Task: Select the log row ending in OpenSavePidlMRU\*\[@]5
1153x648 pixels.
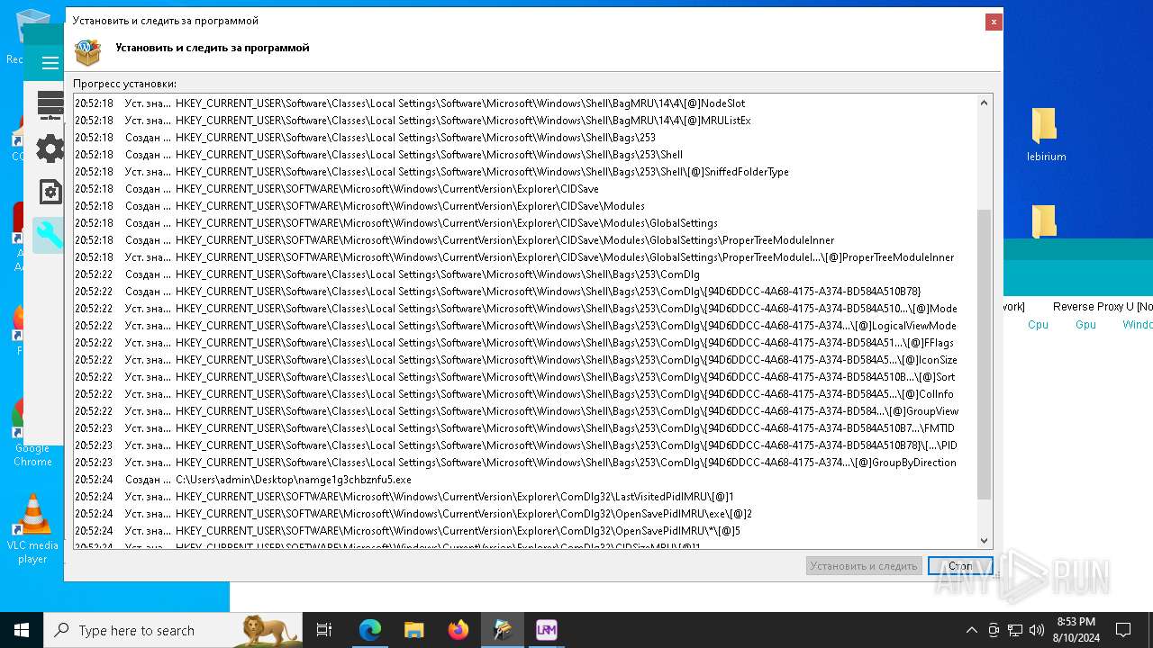Action: pyautogui.click(x=525, y=531)
